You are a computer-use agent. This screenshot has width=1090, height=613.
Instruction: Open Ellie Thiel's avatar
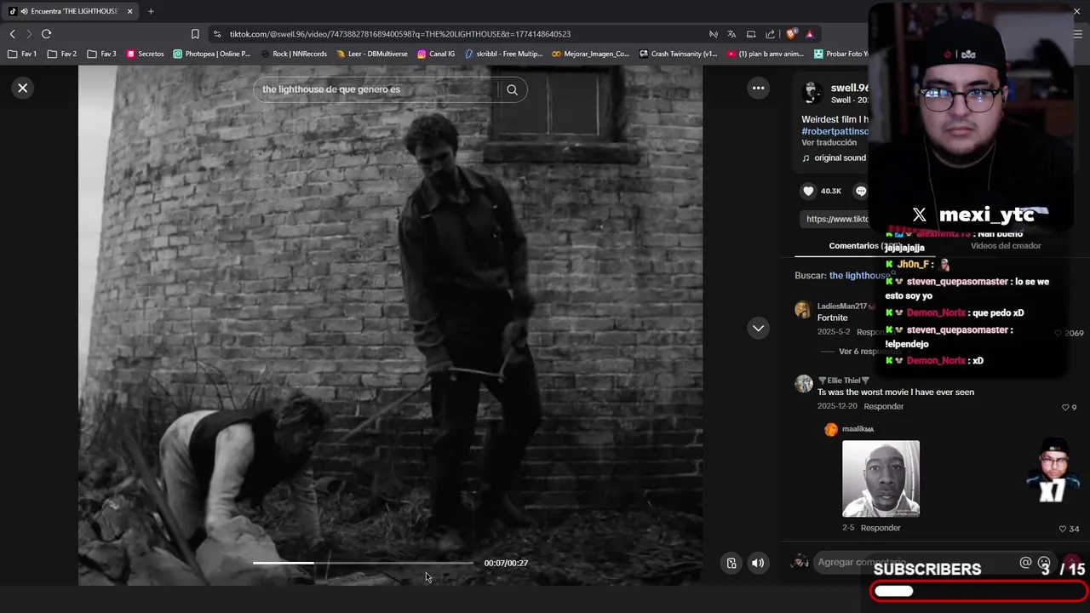(x=803, y=384)
